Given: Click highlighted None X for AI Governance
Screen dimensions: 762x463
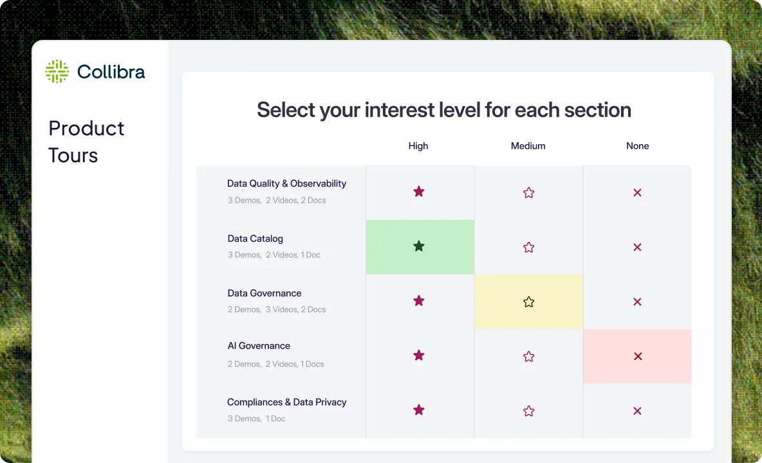Looking at the screenshot, I should tap(638, 356).
